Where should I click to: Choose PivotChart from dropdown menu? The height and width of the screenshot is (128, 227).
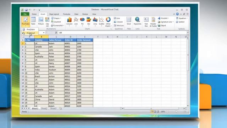pyautogui.click(x=30, y=33)
